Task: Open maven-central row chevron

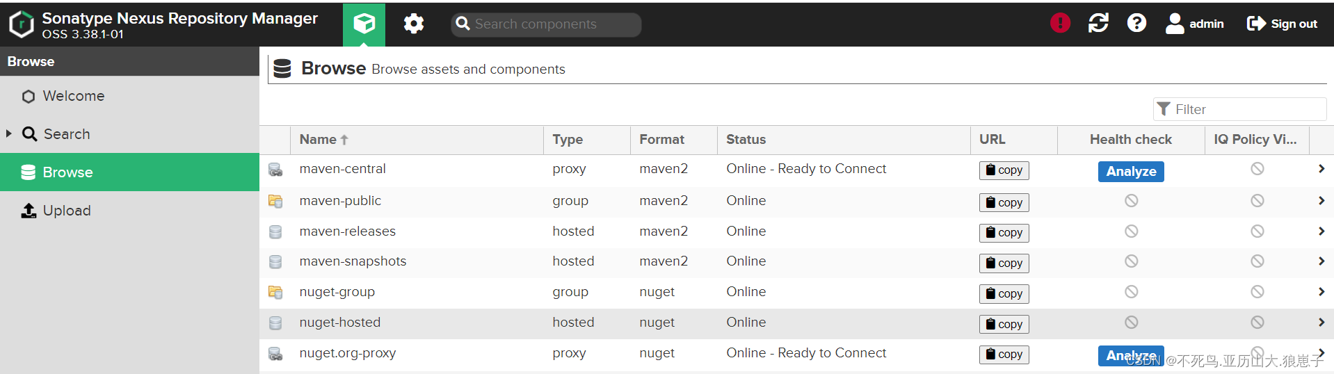Action: tap(1321, 169)
